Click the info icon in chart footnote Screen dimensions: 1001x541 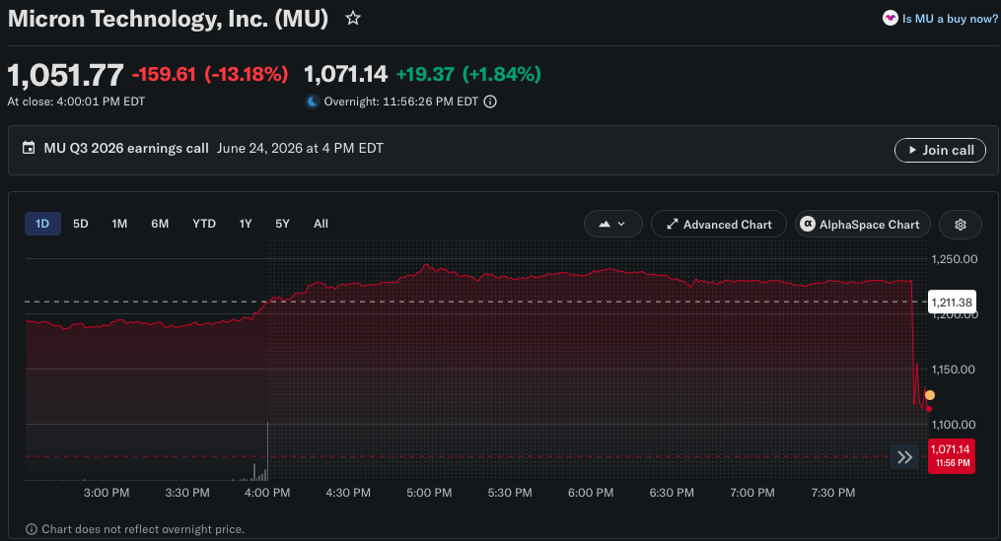(x=31, y=529)
